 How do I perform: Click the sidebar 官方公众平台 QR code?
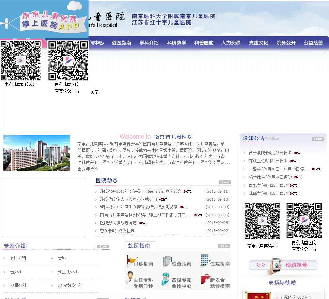pyautogui.click(x=304, y=221)
